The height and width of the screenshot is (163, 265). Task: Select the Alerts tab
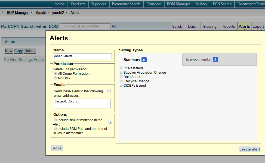[244, 26]
